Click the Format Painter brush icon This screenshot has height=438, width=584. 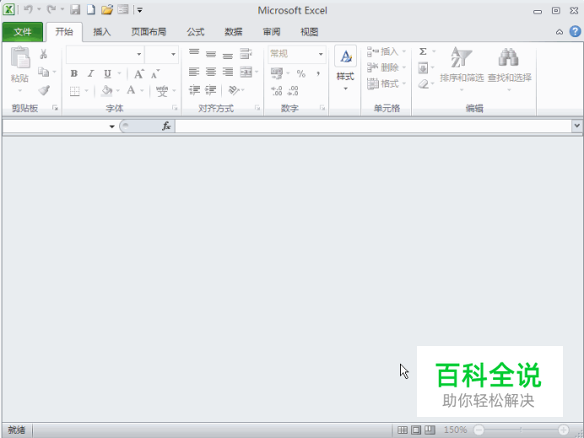[44, 90]
